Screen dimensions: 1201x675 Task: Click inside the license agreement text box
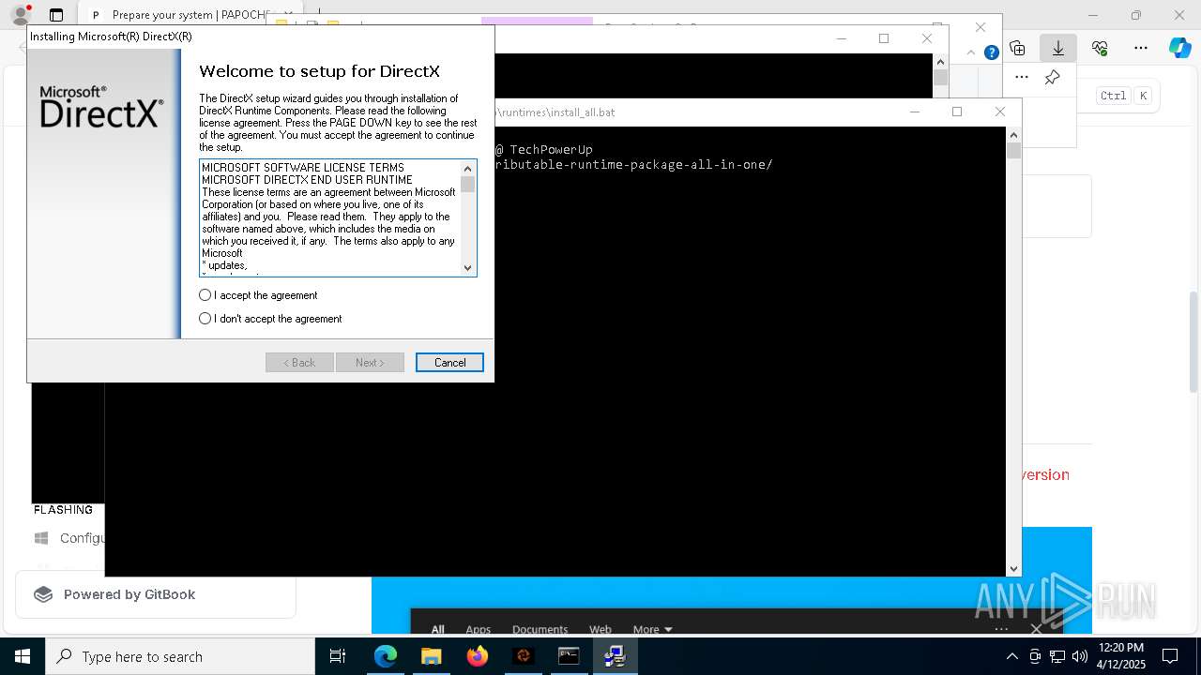pyautogui.click(x=329, y=217)
